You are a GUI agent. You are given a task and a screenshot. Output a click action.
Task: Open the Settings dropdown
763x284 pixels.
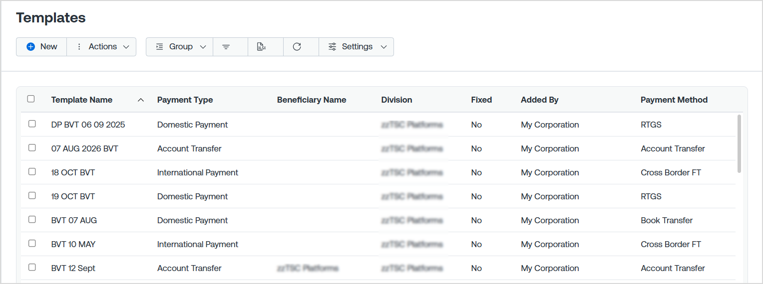pos(357,47)
